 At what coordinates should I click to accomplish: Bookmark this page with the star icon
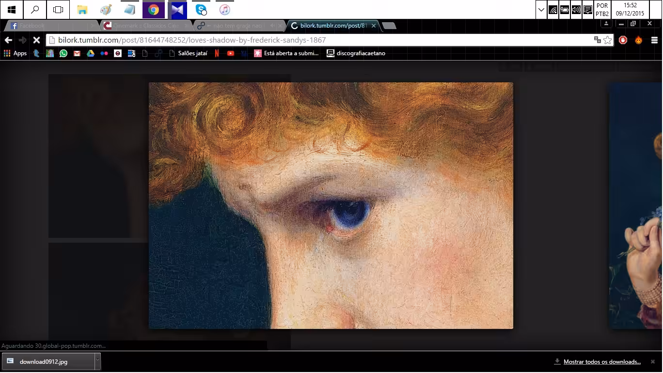(608, 40)
